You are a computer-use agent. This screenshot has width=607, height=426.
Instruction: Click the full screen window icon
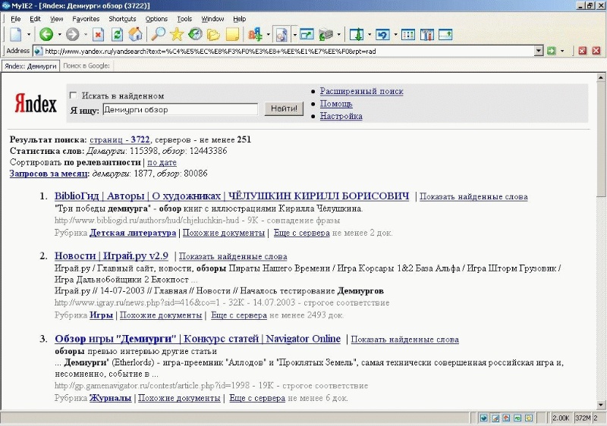pyautogui.click(x=307, y=35)
